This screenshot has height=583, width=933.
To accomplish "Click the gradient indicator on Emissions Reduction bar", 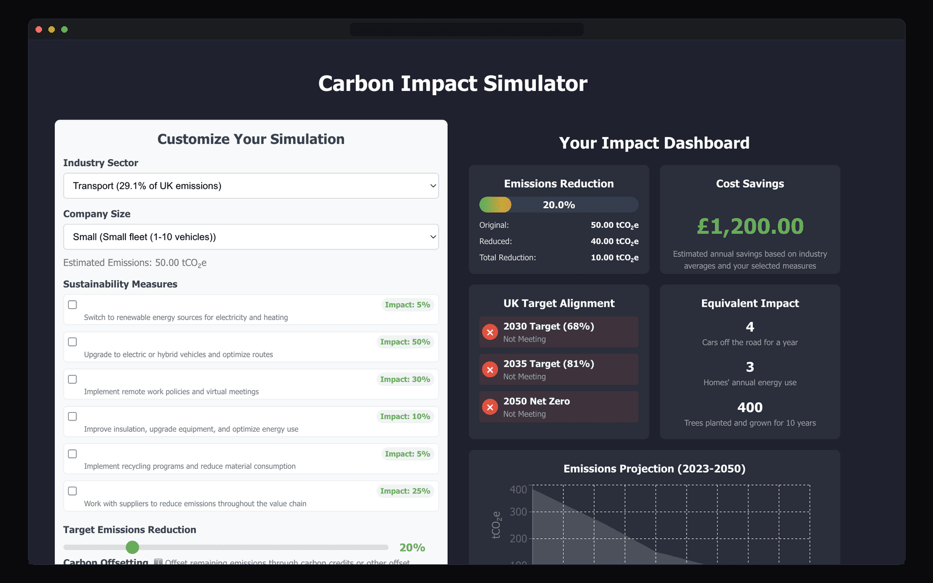I will [494, 205].
